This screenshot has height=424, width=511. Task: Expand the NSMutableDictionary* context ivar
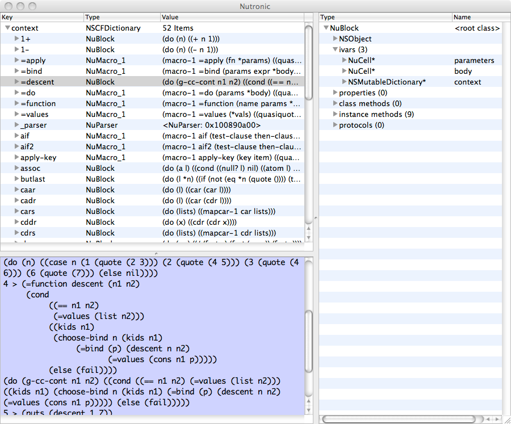pyautogui.click(x=344, y=82)
